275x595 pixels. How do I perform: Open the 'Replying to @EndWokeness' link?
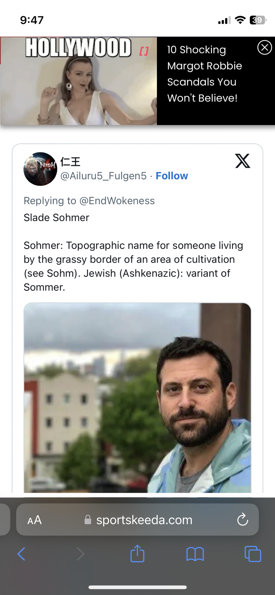click(x=89, y=201)
